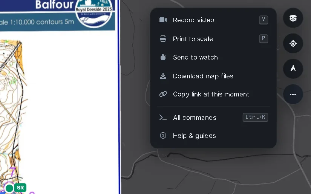Image resolution: width=311 pixels, height=194 pixels.
Task: Open All commands palette entry
Action: (213, 118)
